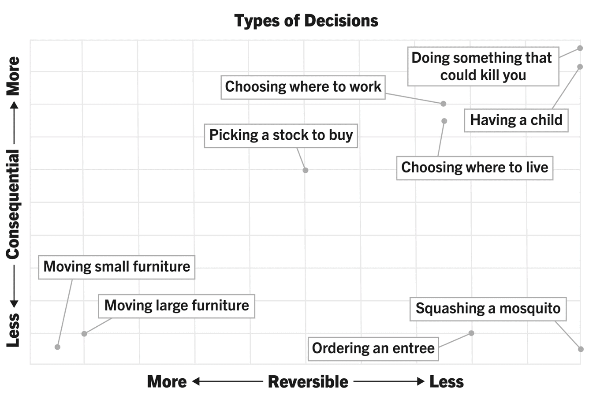589x403 pixels.
Task: Select the "Having a child" label box
Action: click(x=516, y=120)
